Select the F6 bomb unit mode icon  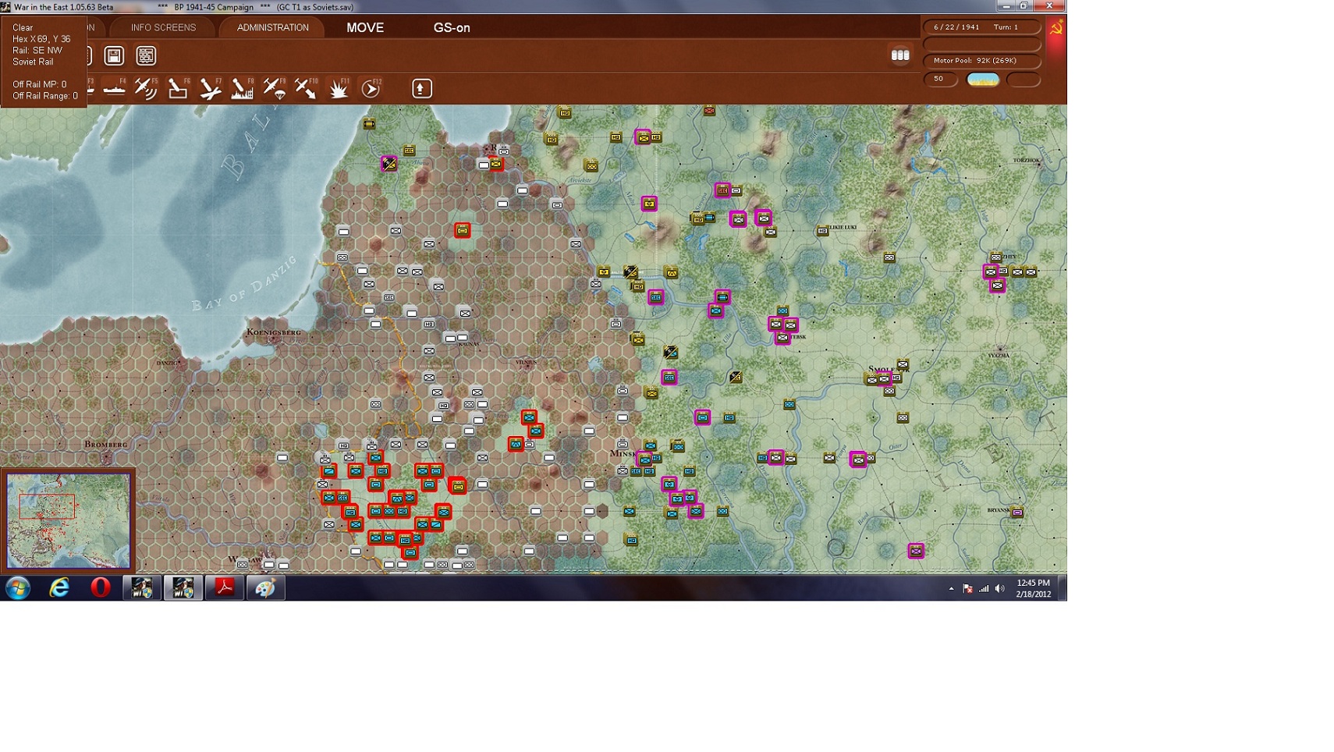pos(178,88)
